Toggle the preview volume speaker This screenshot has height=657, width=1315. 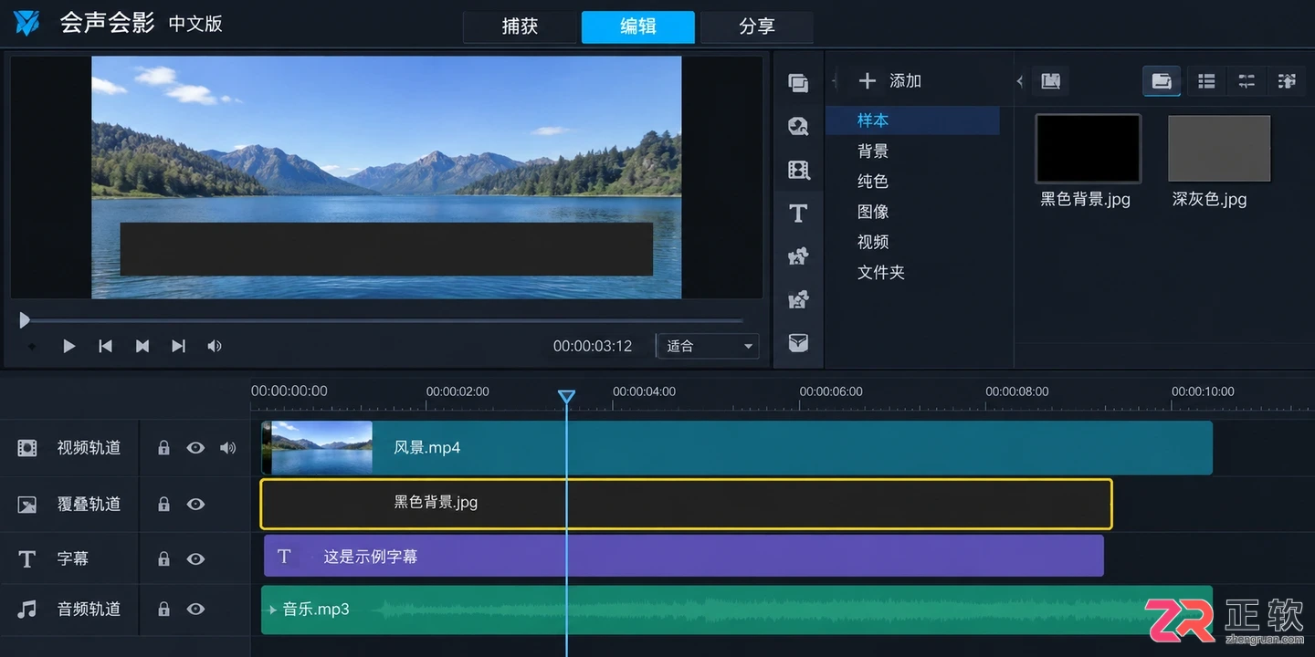[x=215, y=346]
